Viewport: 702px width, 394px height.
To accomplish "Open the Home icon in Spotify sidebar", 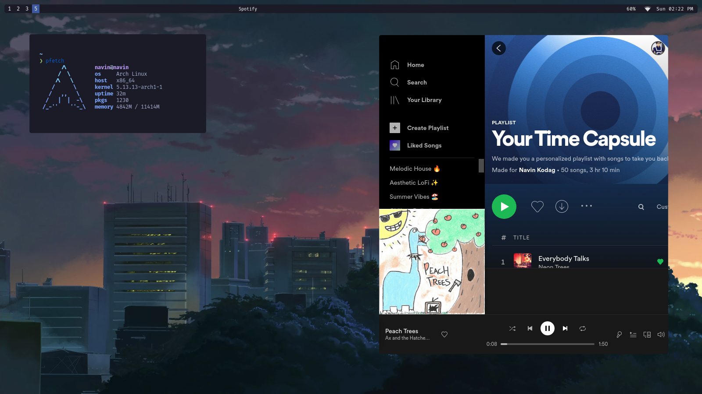I will pos(395,65).
